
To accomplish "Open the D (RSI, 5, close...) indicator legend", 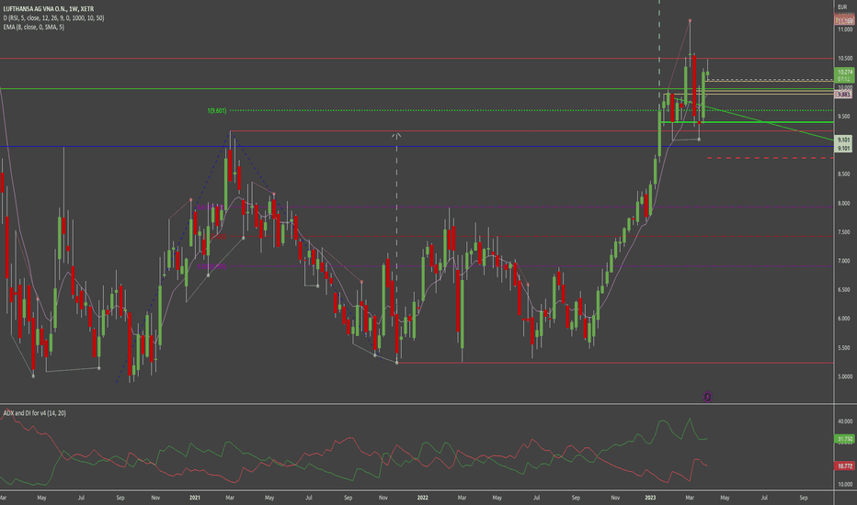I will [x=53, y=18].
